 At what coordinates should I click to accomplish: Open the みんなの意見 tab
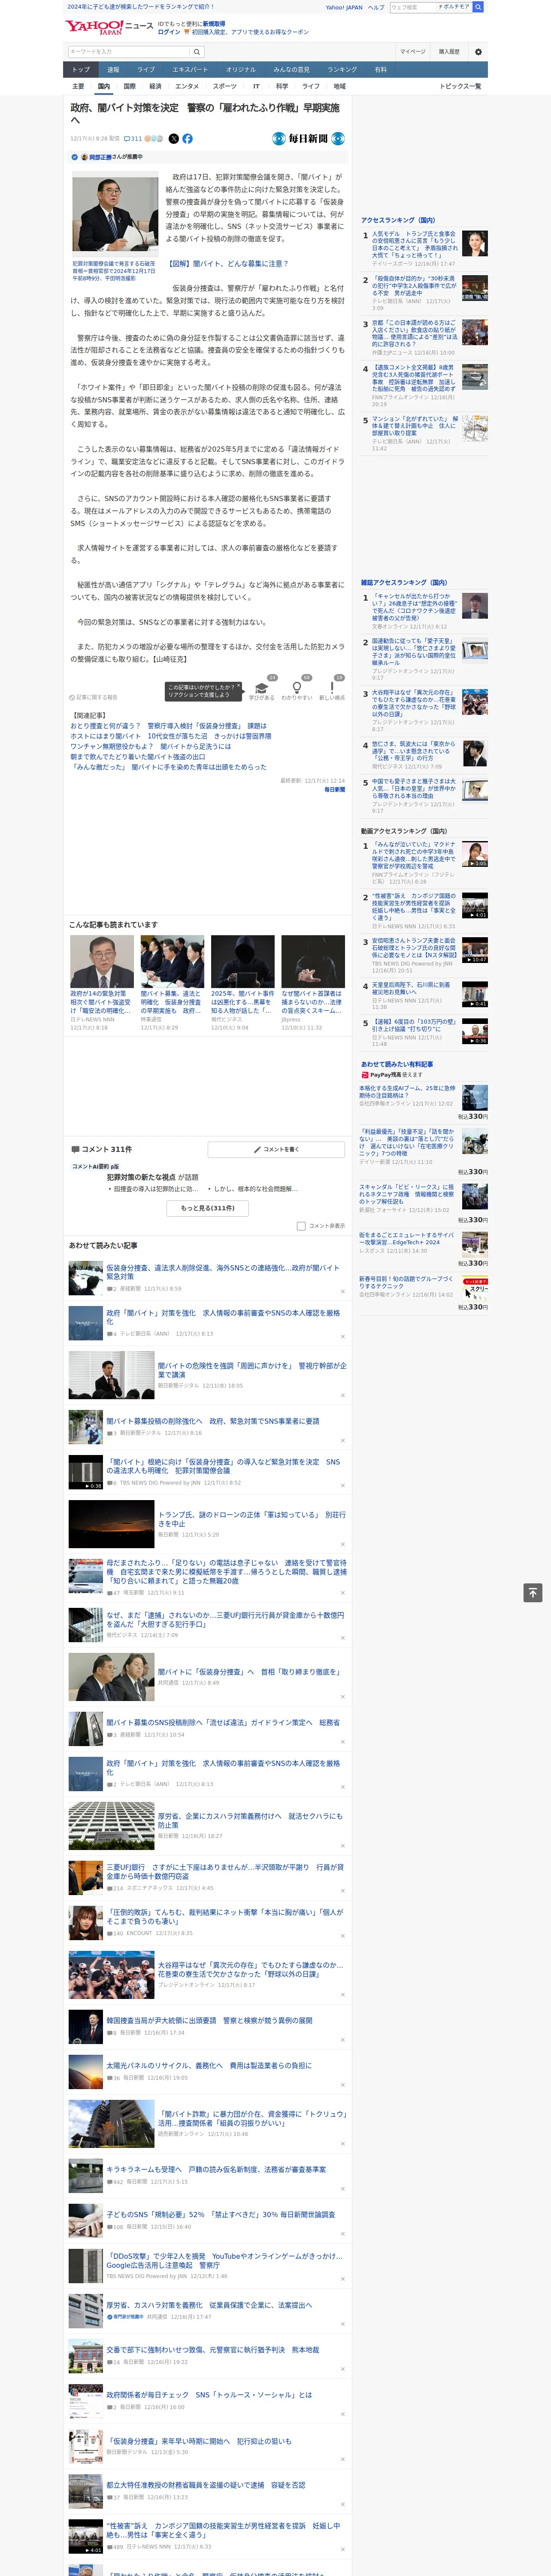(292, 70)
